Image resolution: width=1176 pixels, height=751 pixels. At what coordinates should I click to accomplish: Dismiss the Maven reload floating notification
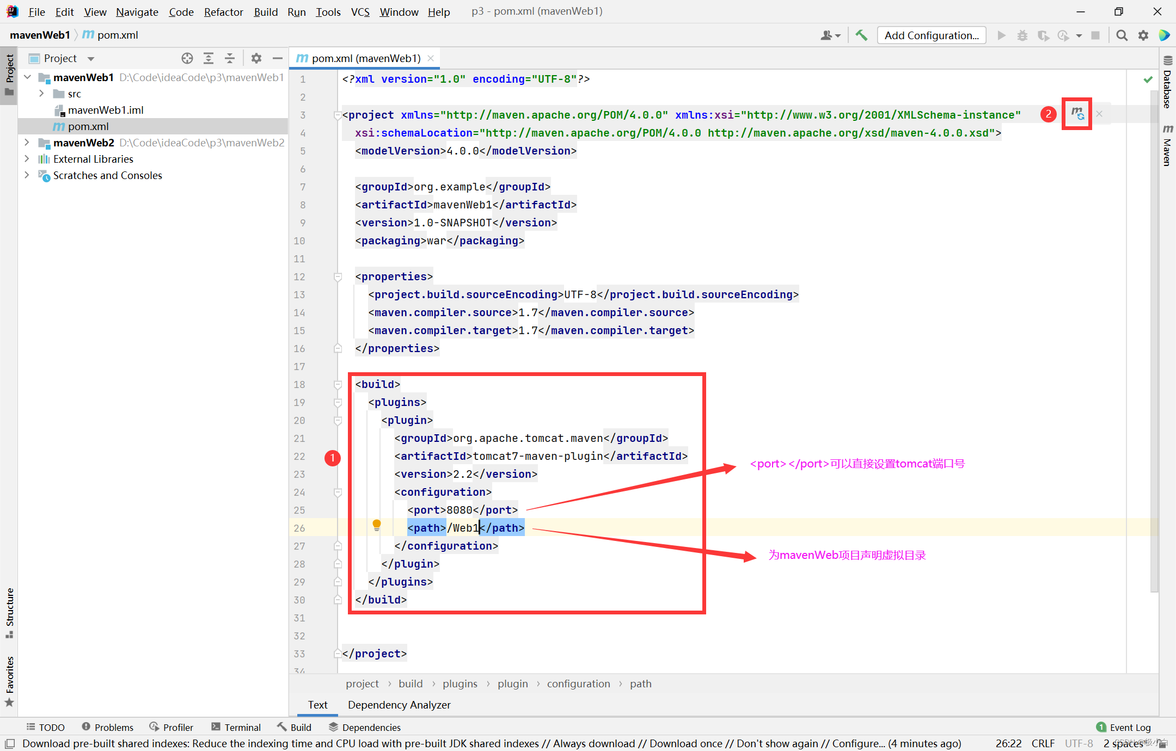coord(1099,114)
